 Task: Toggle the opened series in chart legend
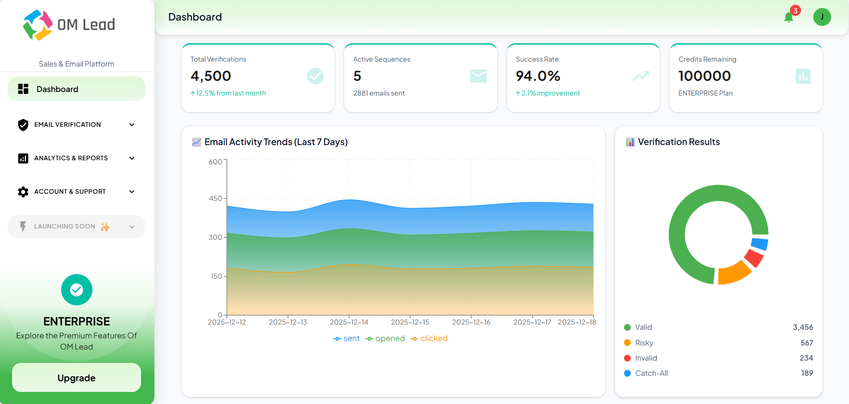pyautogui.click(x=385, y=338)
